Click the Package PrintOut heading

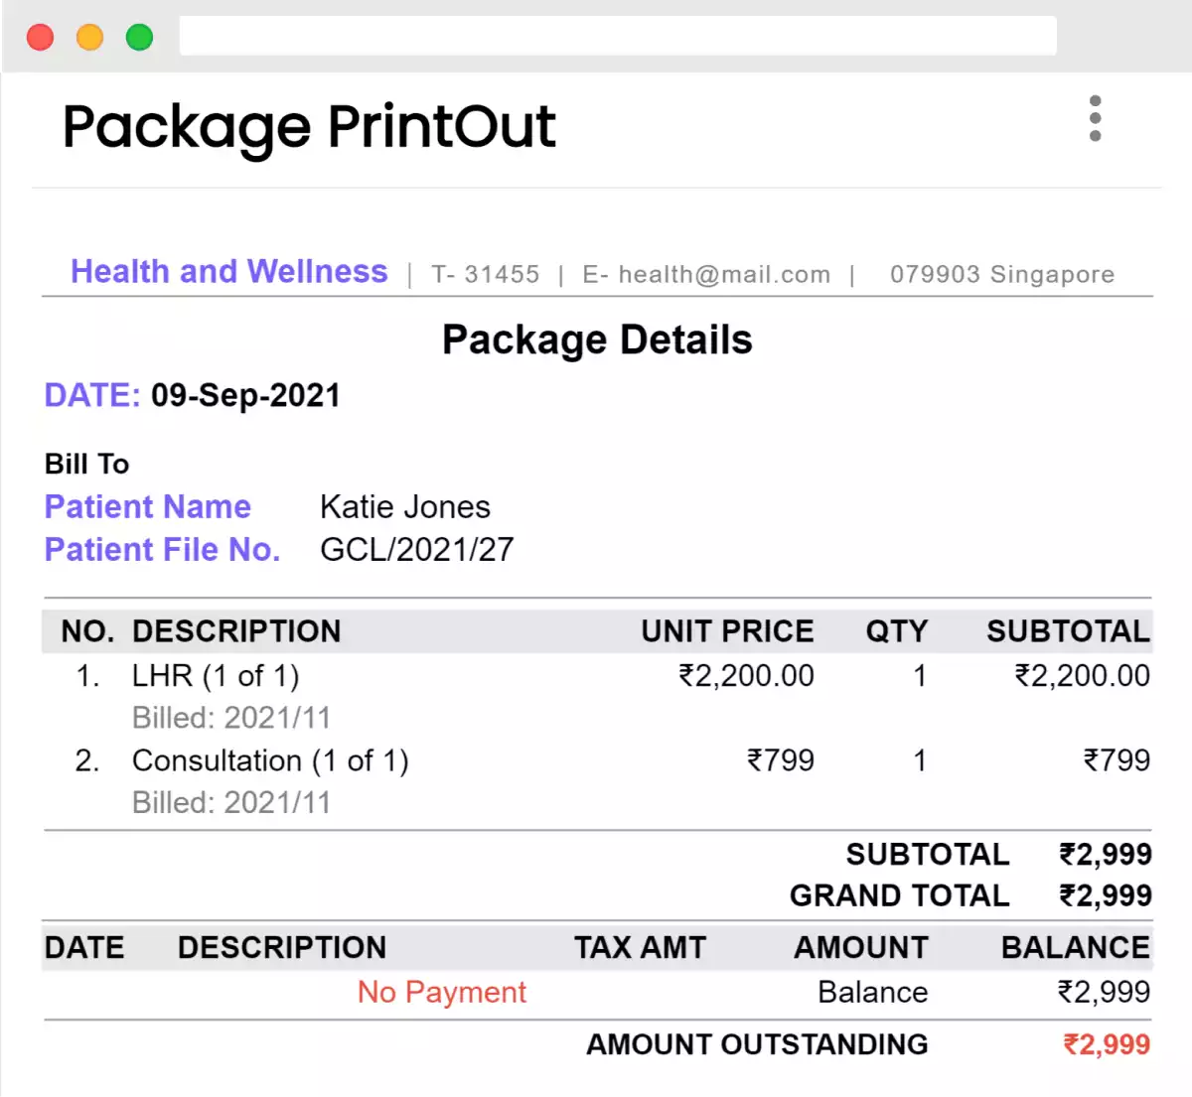pyautogui.click(x=309, y=127)
